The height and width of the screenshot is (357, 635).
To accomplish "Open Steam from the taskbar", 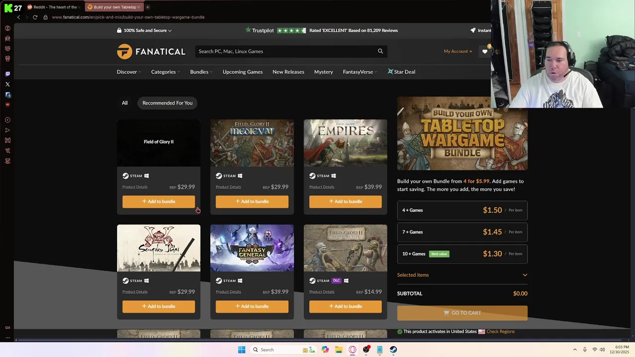I will 393,350.
